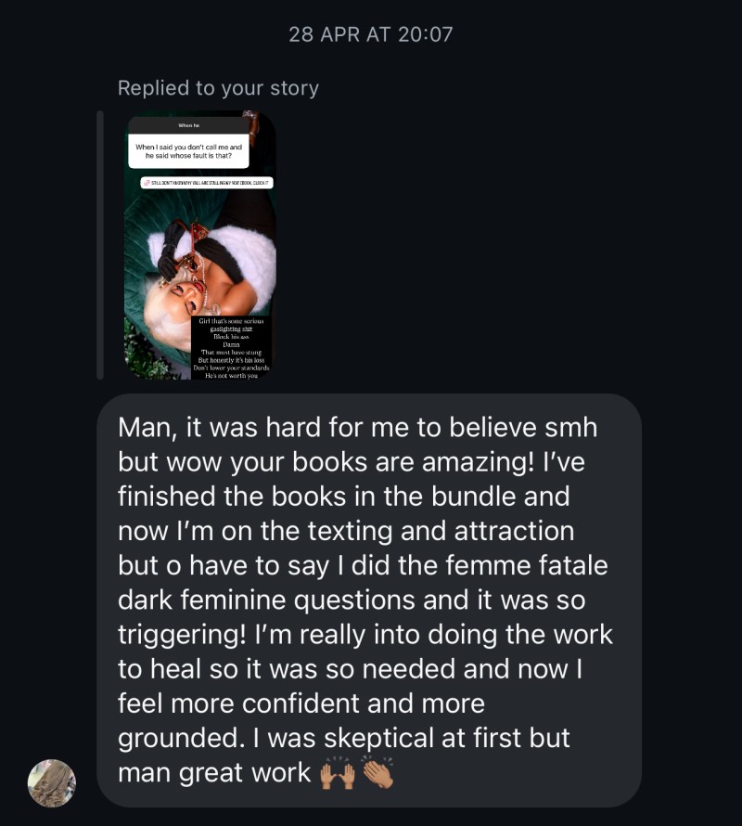
Task: Tap the clapping hands emoji
Action: tap(377, 772)
